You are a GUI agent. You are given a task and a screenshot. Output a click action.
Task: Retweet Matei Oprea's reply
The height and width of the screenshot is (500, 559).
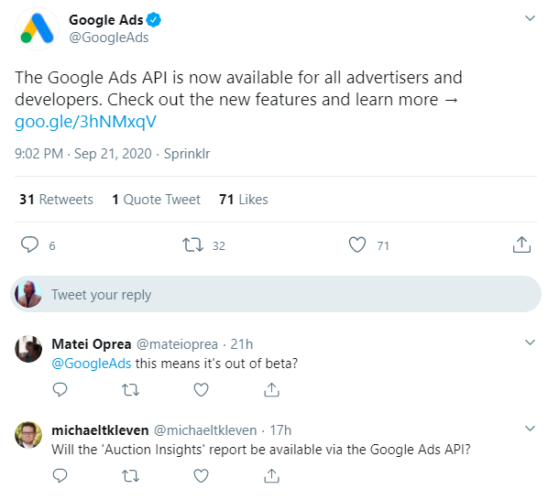click(130, 389)
